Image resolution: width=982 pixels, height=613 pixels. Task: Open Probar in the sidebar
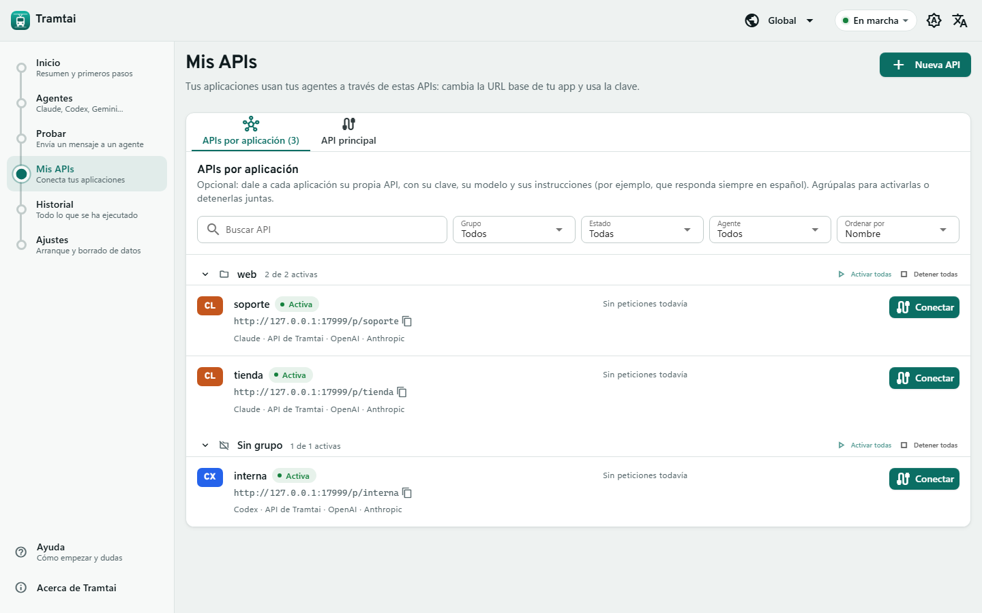pos(87,138)
